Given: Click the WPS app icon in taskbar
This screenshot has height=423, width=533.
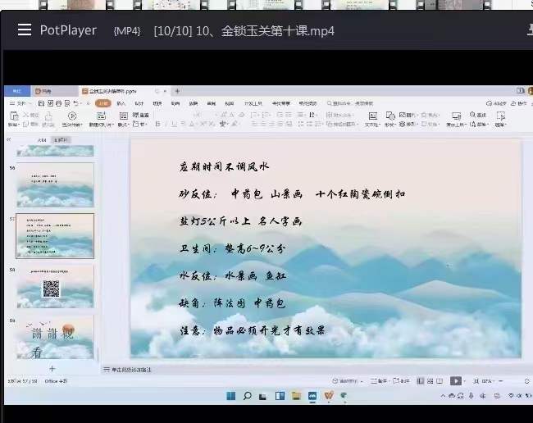Looking at the screenshot, I should pos(330,396).
